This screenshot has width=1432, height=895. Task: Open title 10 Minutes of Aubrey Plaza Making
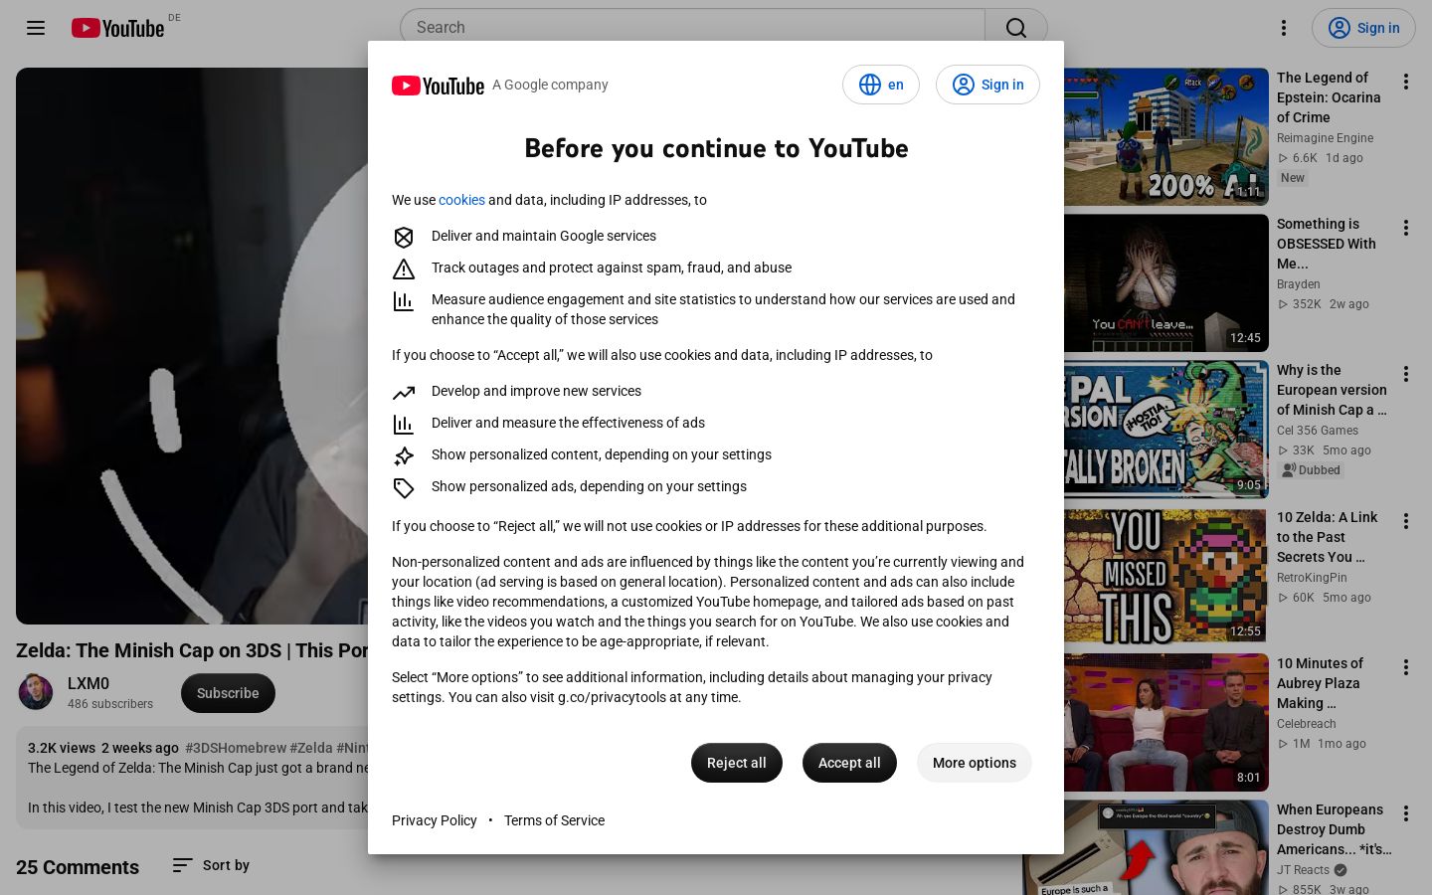tap(1320, 683)
